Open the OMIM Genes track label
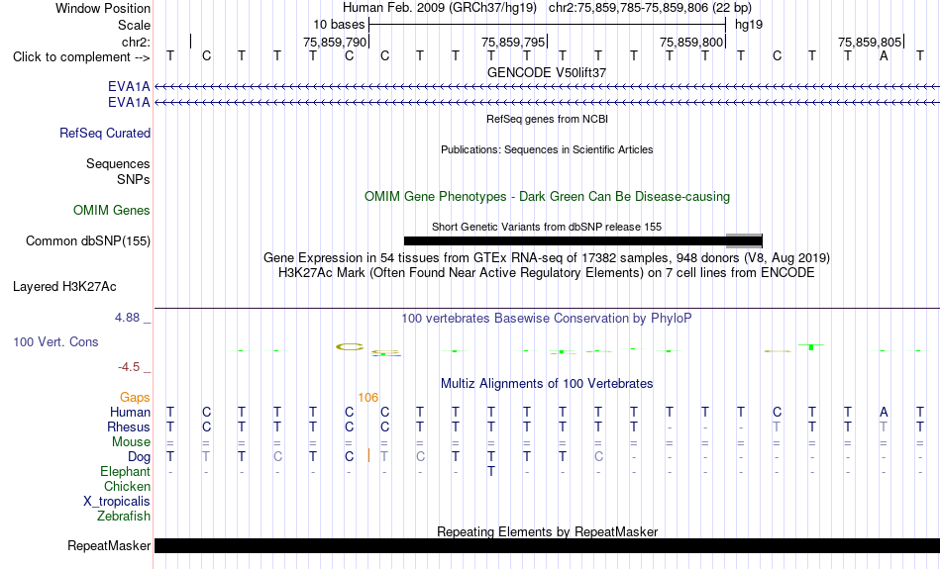941x569 pixels. (112, 211)
